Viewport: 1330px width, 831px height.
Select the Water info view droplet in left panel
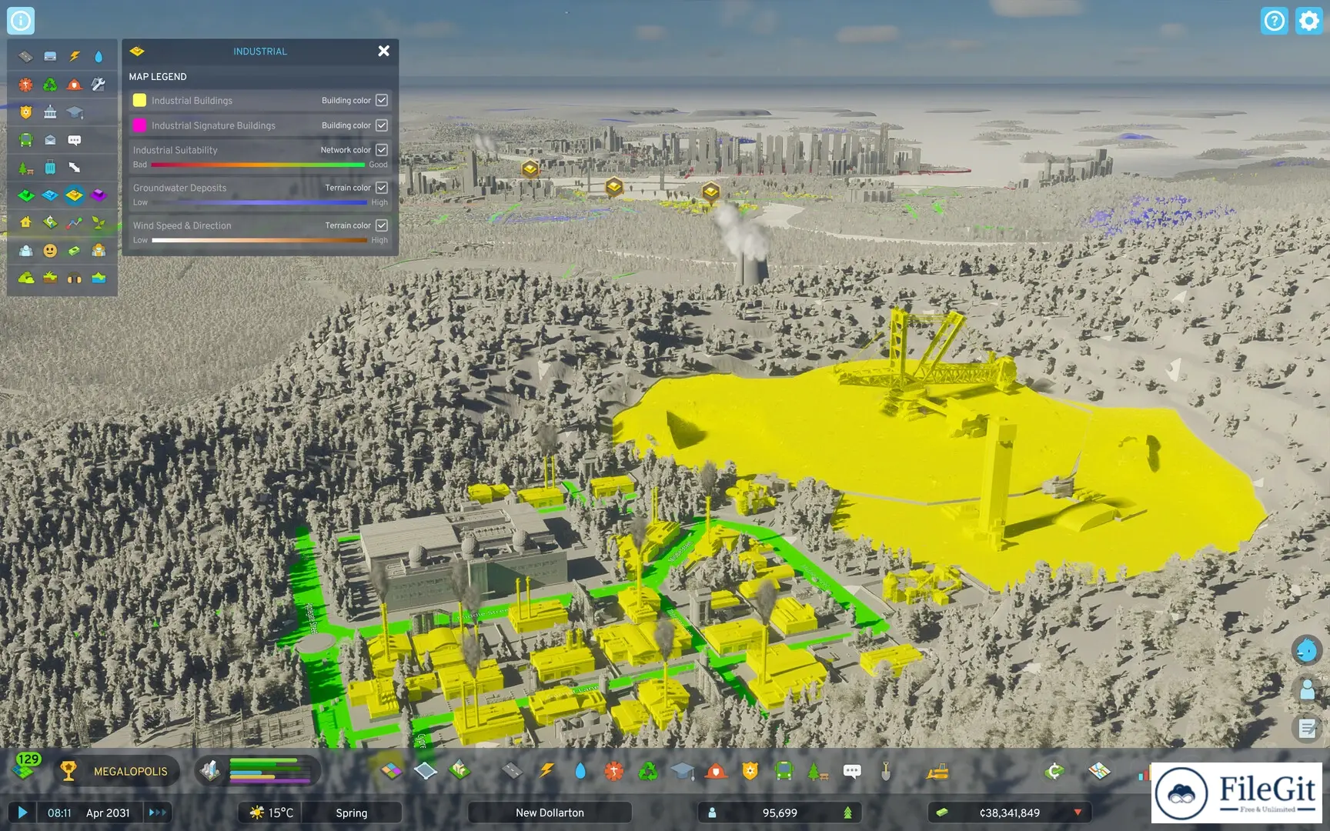tap(99, 56)
